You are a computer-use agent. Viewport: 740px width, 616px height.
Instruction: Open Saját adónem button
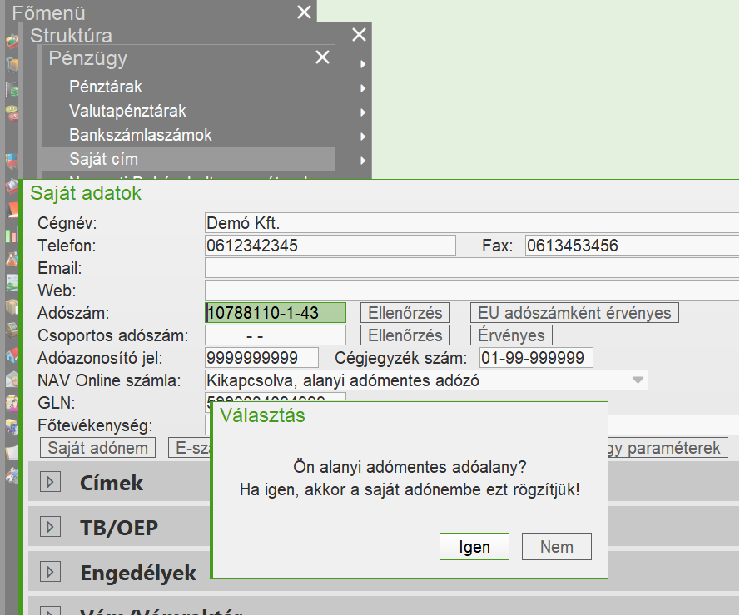coord(97,448)
